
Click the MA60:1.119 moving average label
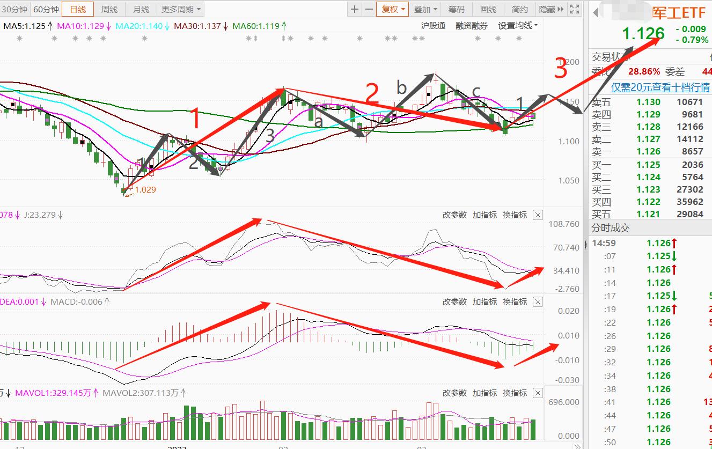click(260, 25)
